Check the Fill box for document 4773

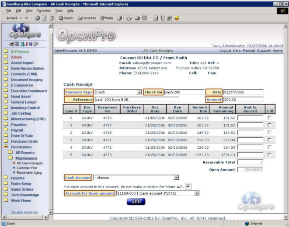(270, 154)
